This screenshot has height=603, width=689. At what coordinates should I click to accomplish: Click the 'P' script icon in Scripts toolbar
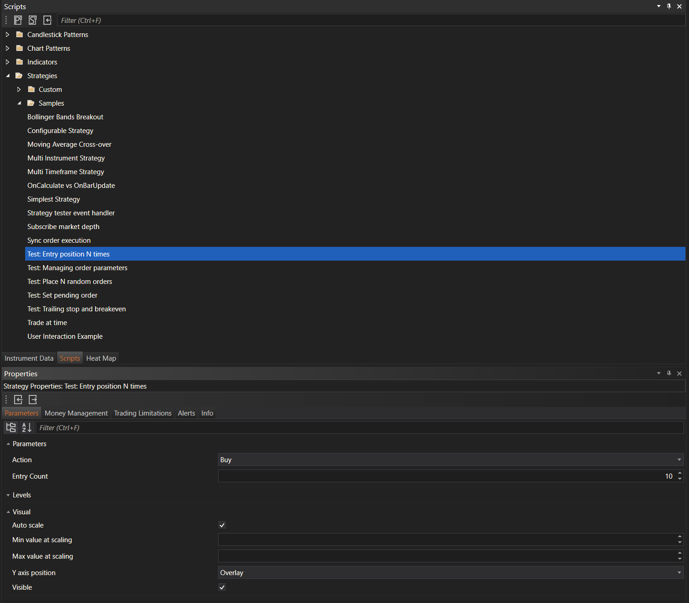18,20
